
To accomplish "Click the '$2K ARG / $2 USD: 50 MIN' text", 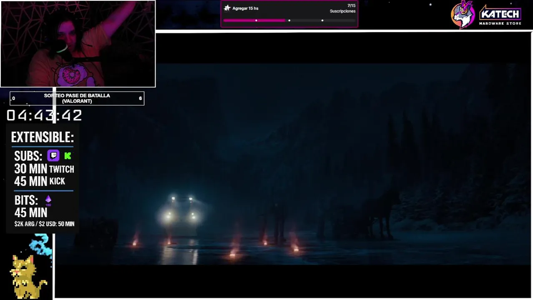I will [x=44, y=224].
